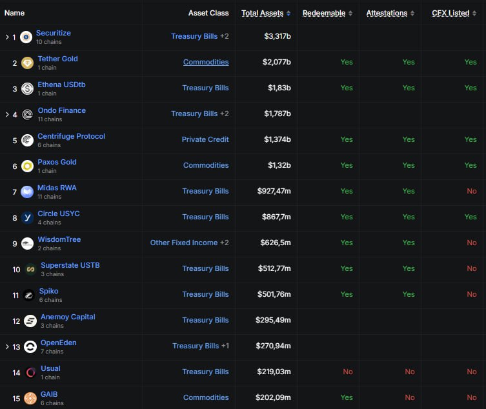Click the Centrifuge Protocol logo icon
Image resolution: width=486 pixels, height=409 pixels.
pos(27,141)
